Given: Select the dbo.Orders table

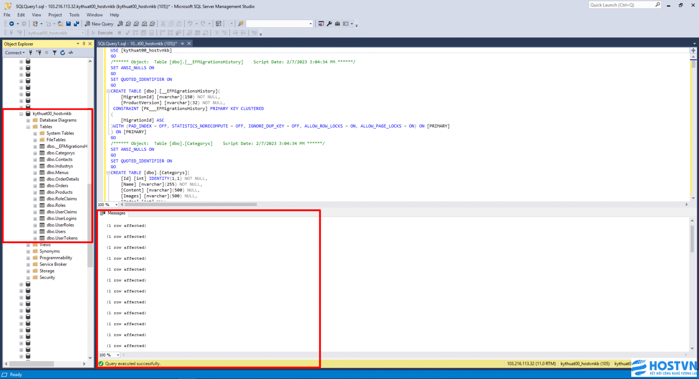Looking at the screenshot, I should pos(57,186).
